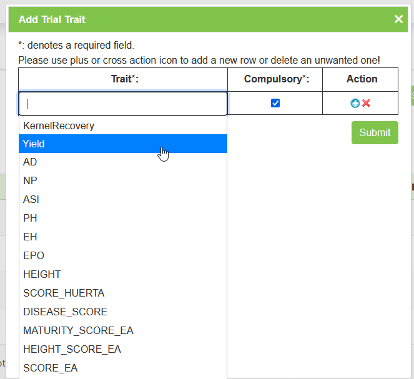Select EH in the dropdown list
This screenshot has width=414, height=379.
(x=30, y=237)
